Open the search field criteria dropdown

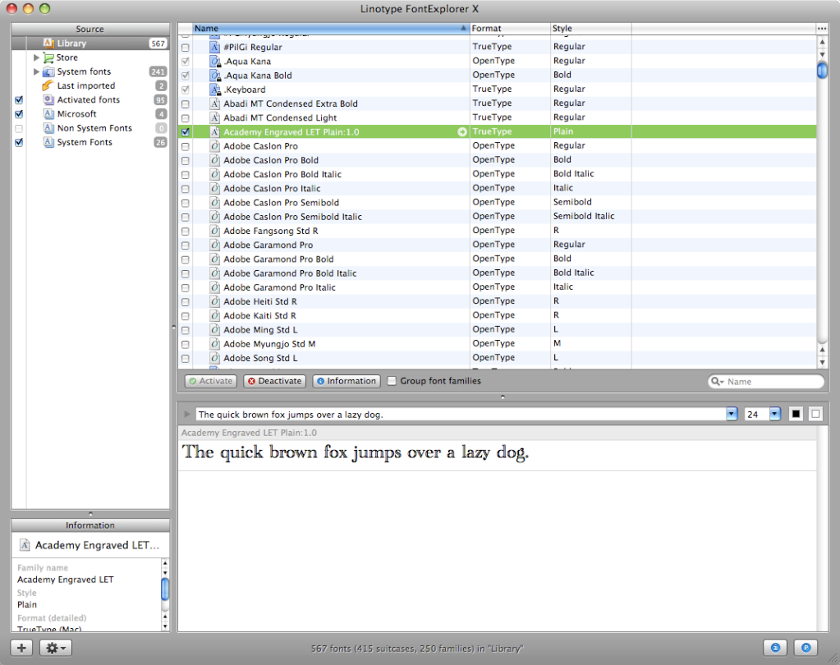[718, 381]
